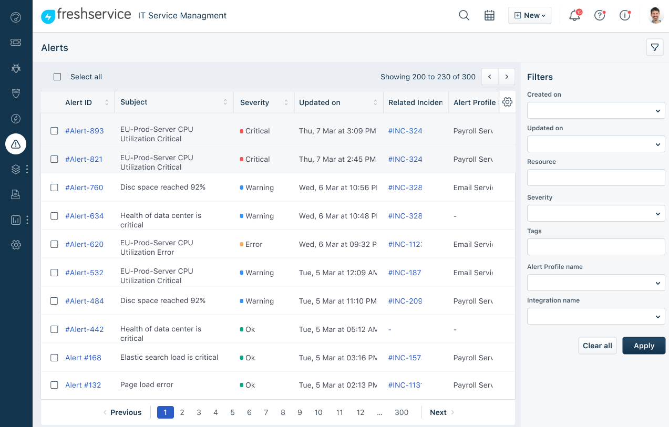
Task: Click the IT Service Managment header label
Action: point(182,15)
